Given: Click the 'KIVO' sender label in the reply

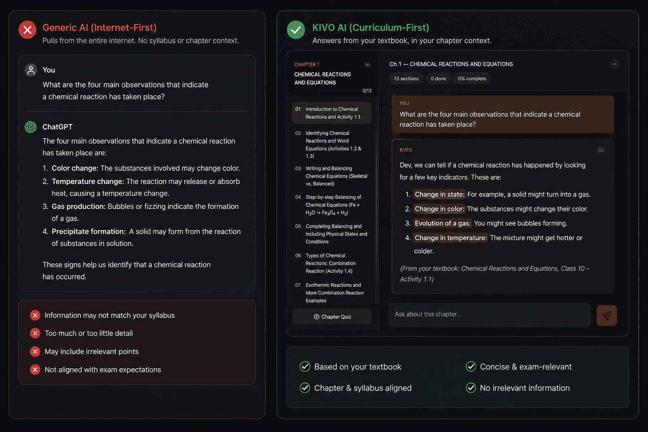Looking at the screenshot, I should (x=406, y=150).
